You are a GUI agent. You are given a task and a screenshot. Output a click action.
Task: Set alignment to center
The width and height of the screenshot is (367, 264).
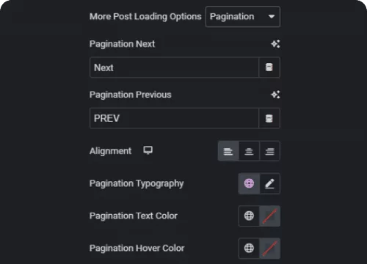[249, 151]
